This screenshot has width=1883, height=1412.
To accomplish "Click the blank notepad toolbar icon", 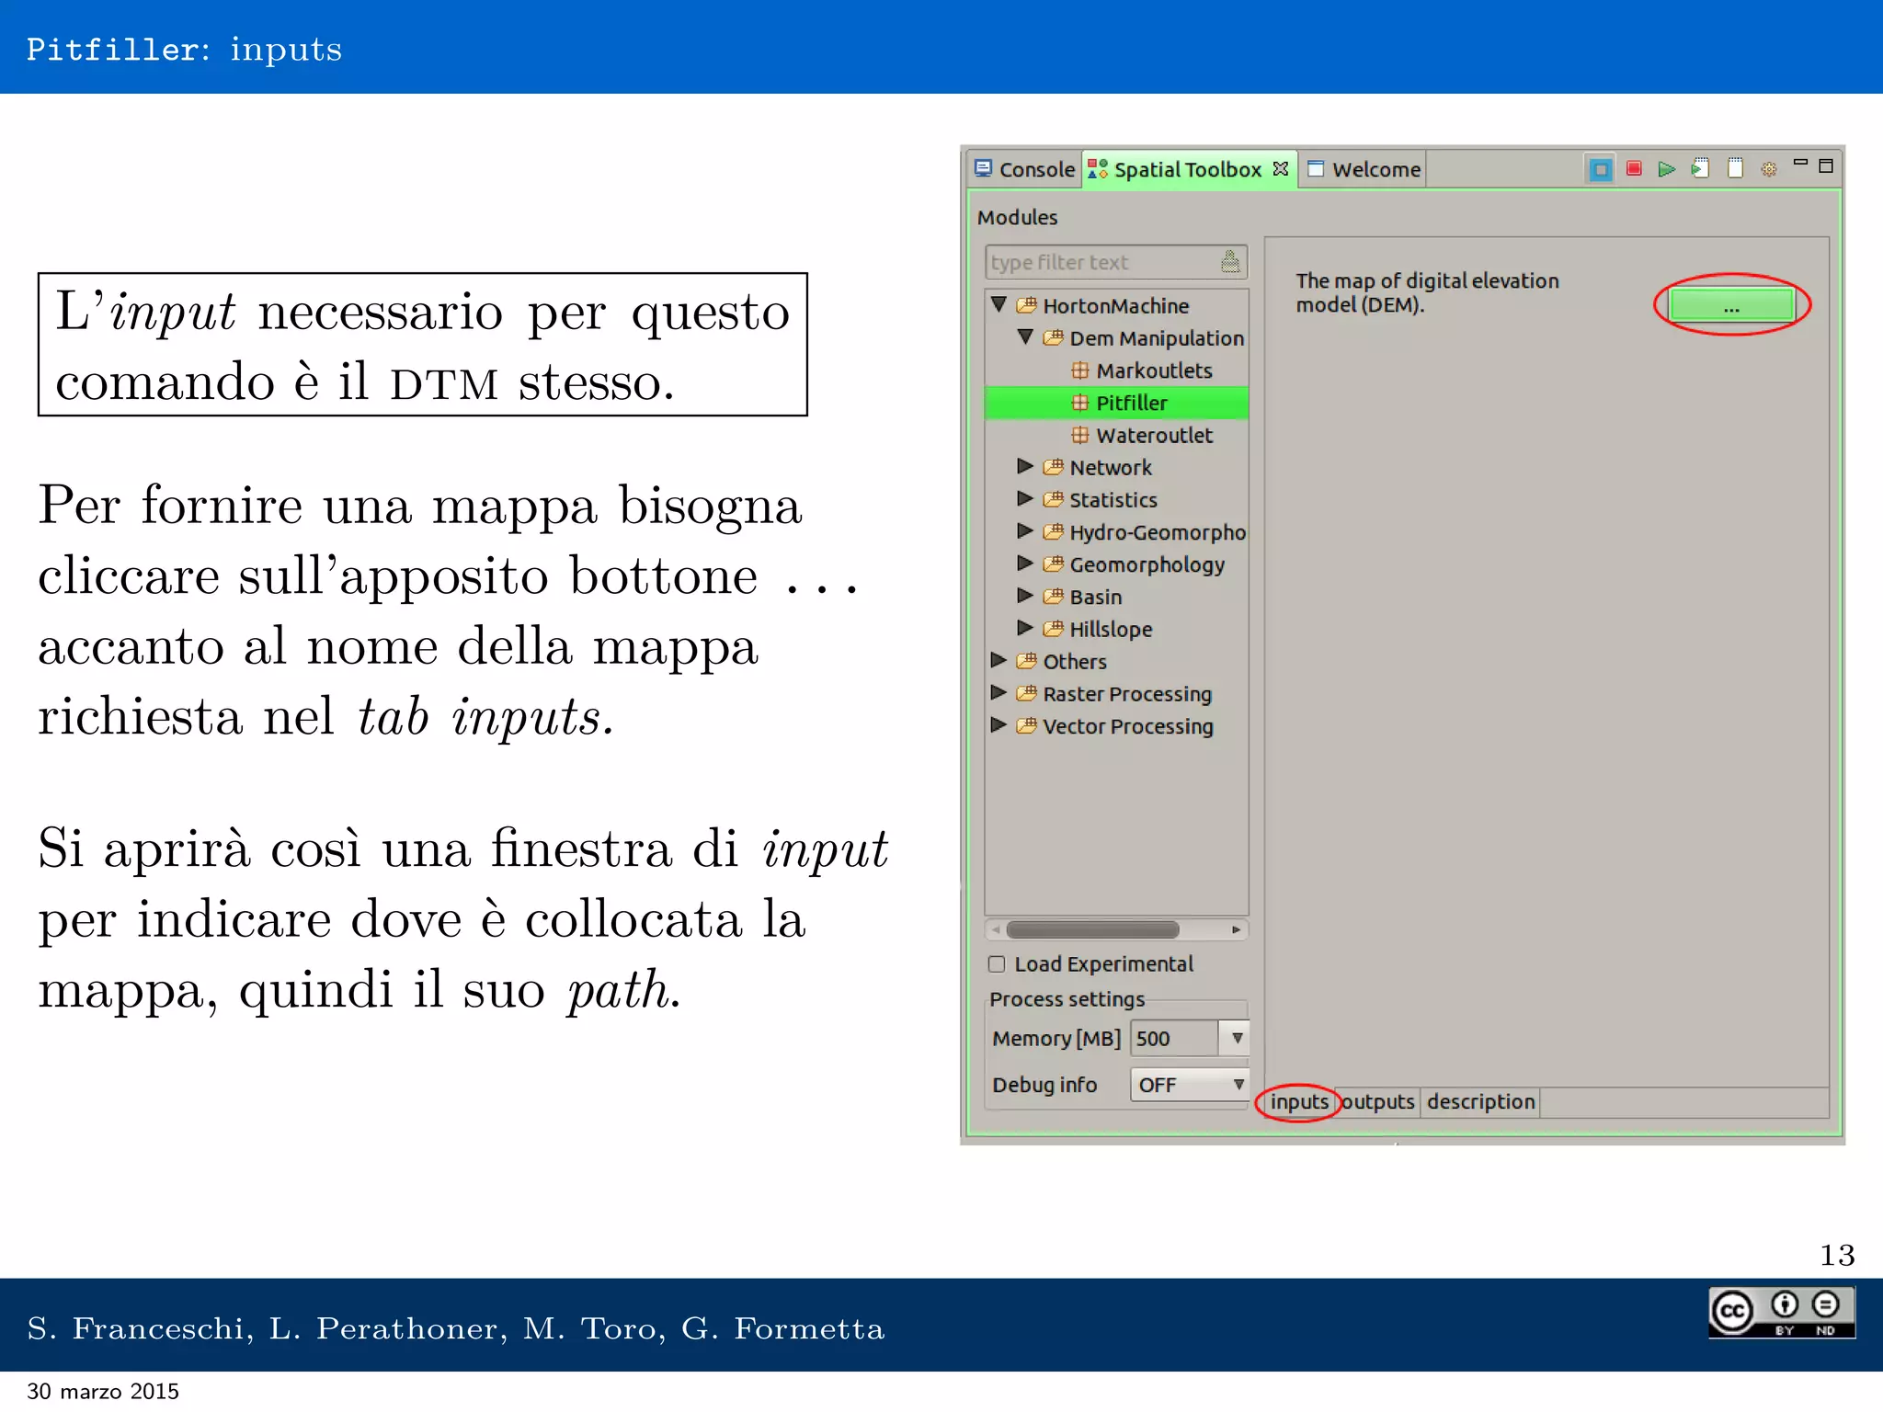I will point(1735,168).
